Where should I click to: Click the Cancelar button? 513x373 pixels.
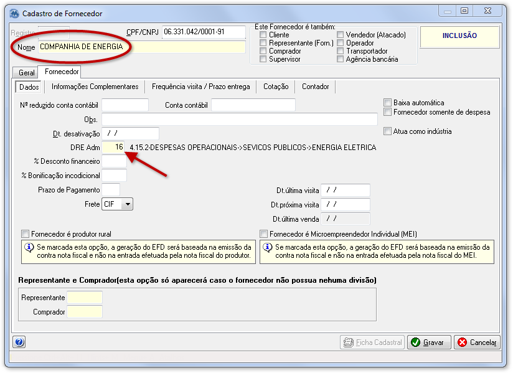[x=477, y=342]
